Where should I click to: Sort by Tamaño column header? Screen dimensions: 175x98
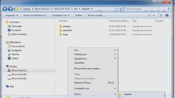point(159,21)
